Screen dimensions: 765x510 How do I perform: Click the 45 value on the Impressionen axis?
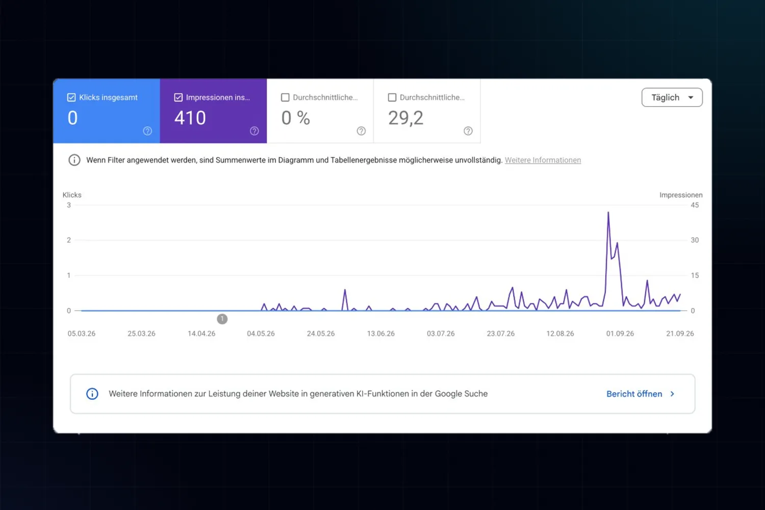[695, 205]
